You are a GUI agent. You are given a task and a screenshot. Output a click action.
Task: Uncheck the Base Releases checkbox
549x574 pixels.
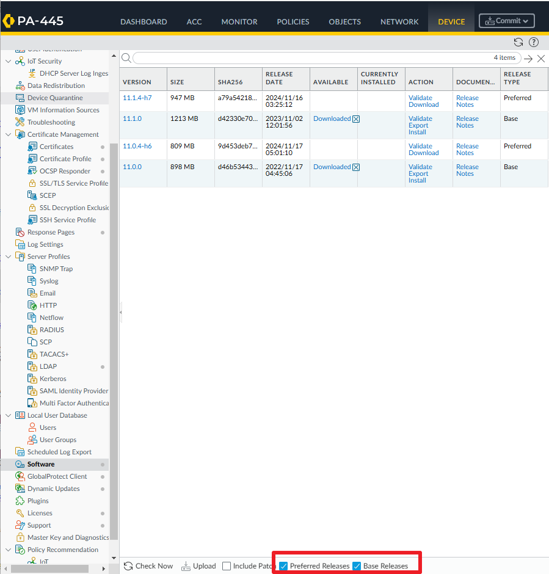(357, 566)
